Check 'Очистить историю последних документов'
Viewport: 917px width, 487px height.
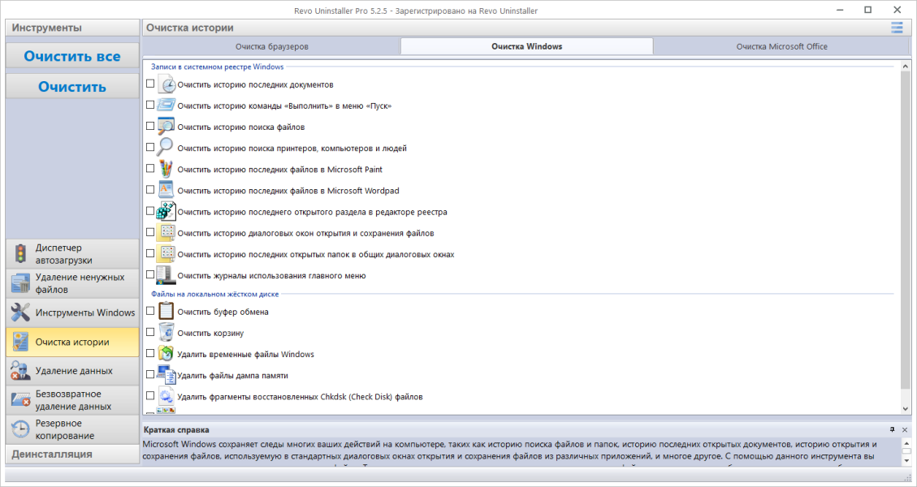point(150,84)
